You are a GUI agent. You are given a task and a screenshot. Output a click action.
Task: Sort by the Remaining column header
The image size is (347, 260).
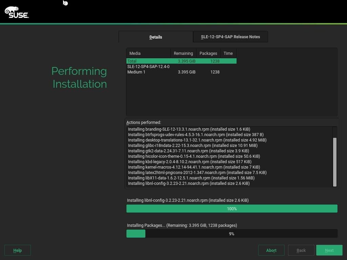coord(183,53)
